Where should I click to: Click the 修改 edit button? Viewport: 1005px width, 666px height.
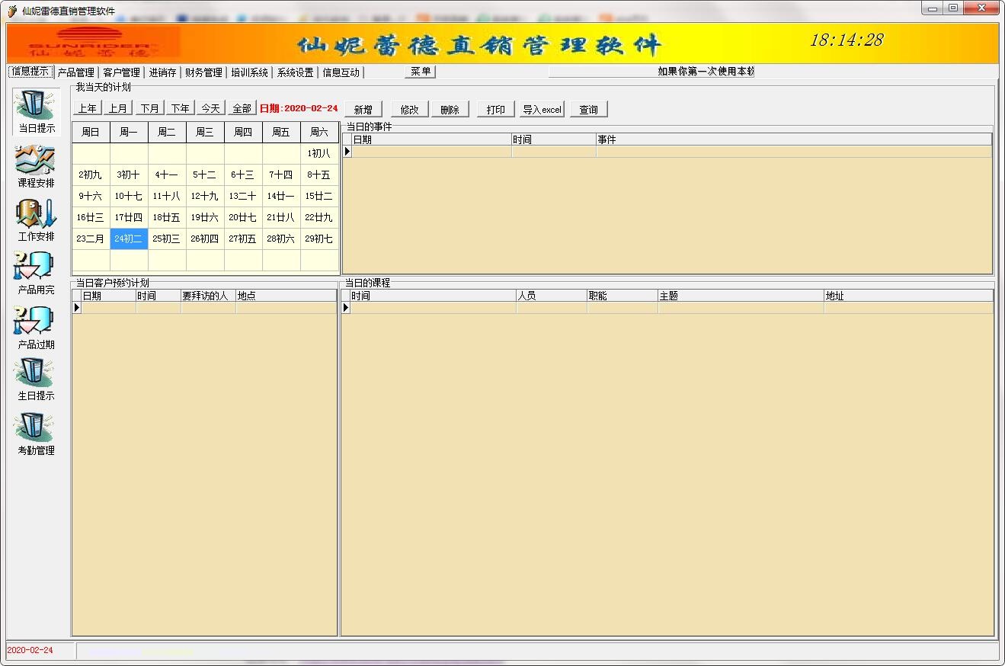410,109
